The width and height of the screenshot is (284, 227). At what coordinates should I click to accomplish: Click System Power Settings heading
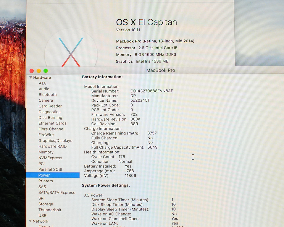tap(106, 185)
